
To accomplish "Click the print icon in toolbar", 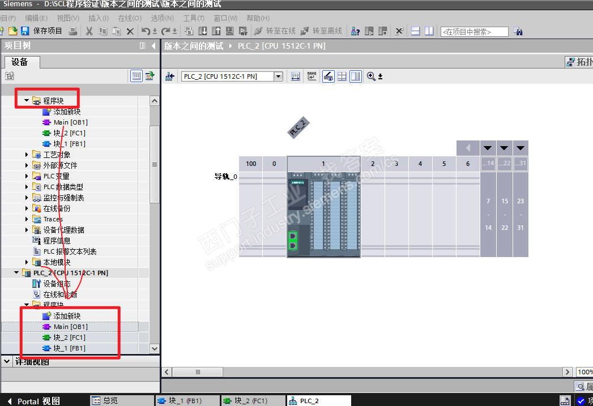I will coord(73,31).
